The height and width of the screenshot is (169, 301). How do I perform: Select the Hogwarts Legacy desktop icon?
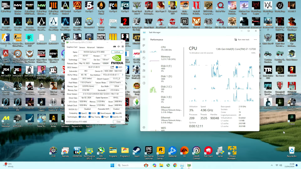click(41, 105)
